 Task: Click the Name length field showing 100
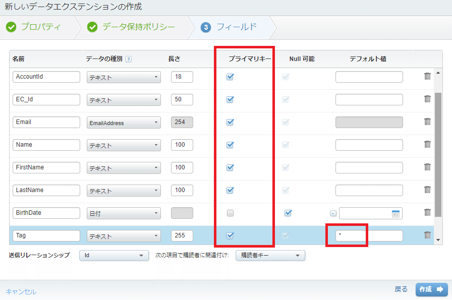tap(182, 145)
